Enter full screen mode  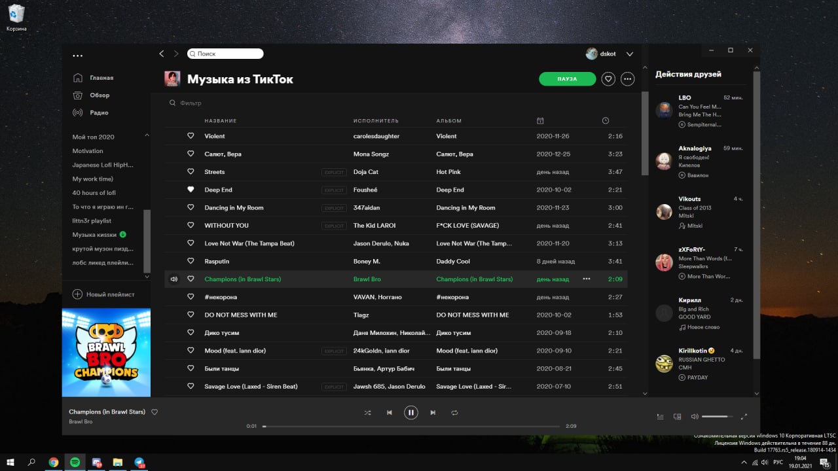pyautogui.click(x=744, y=416)
